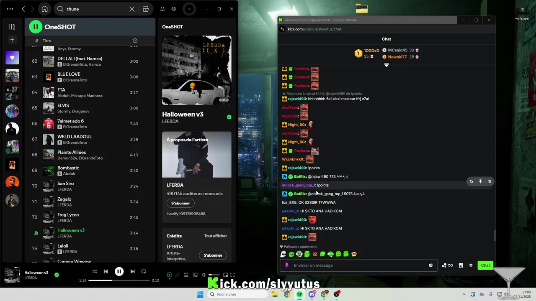Open the À propos de l'artiste image
This screenshot has width=536, height=301.
[197, 155]
